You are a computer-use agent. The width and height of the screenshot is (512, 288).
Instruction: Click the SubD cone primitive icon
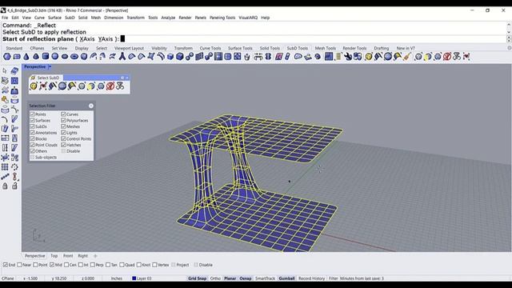pos(26,57)
